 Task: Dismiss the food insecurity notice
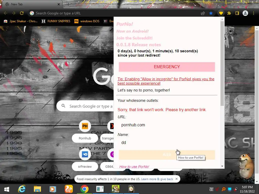(177, 179)
